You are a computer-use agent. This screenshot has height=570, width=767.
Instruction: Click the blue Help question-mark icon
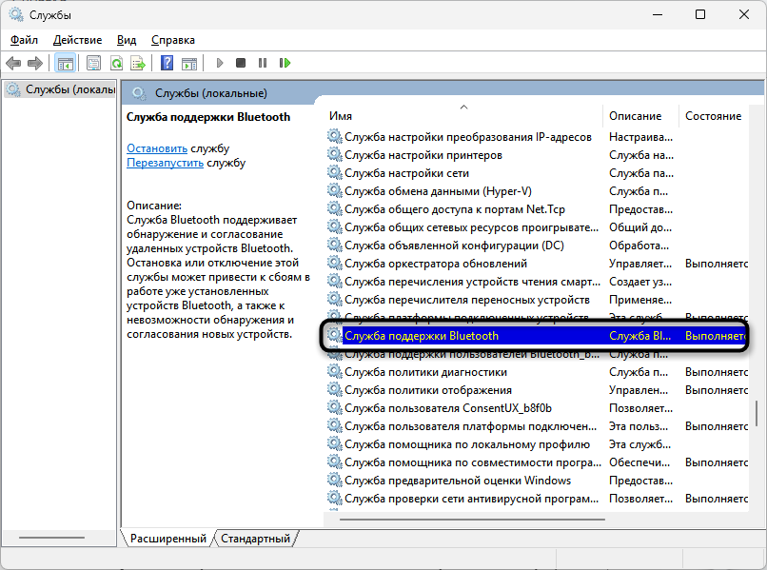(x=167, y=64)
